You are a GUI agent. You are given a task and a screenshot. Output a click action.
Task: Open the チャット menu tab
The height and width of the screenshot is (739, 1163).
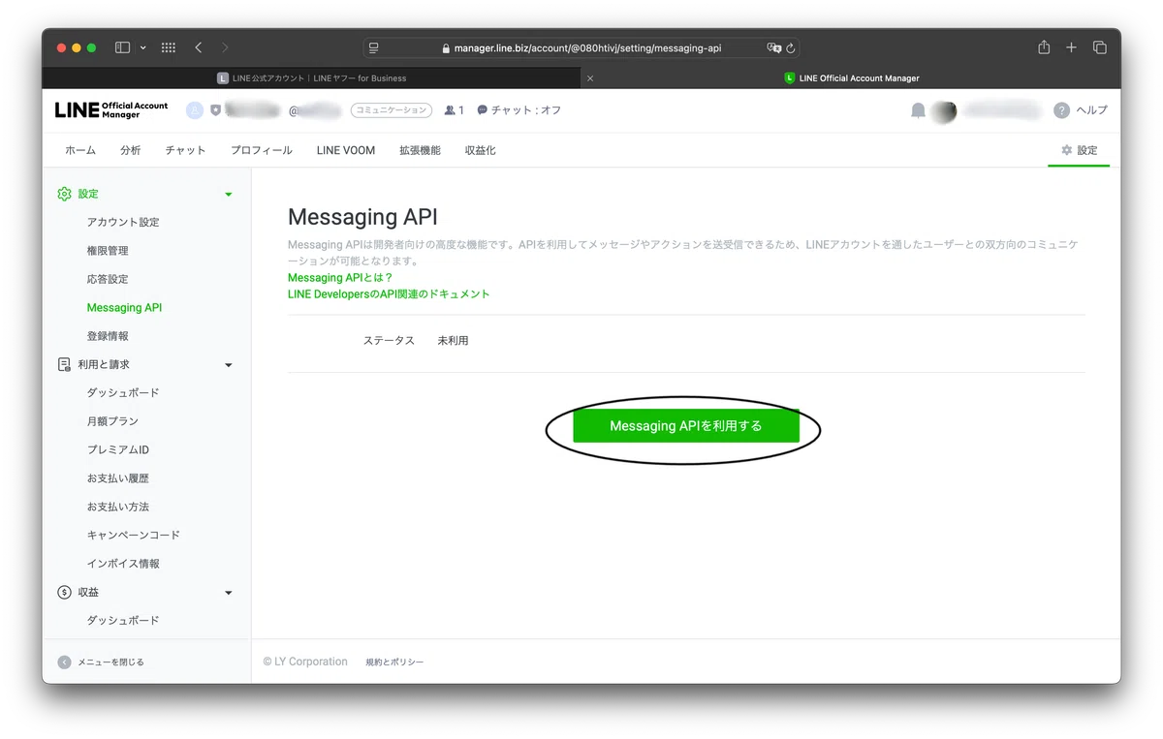185,150
